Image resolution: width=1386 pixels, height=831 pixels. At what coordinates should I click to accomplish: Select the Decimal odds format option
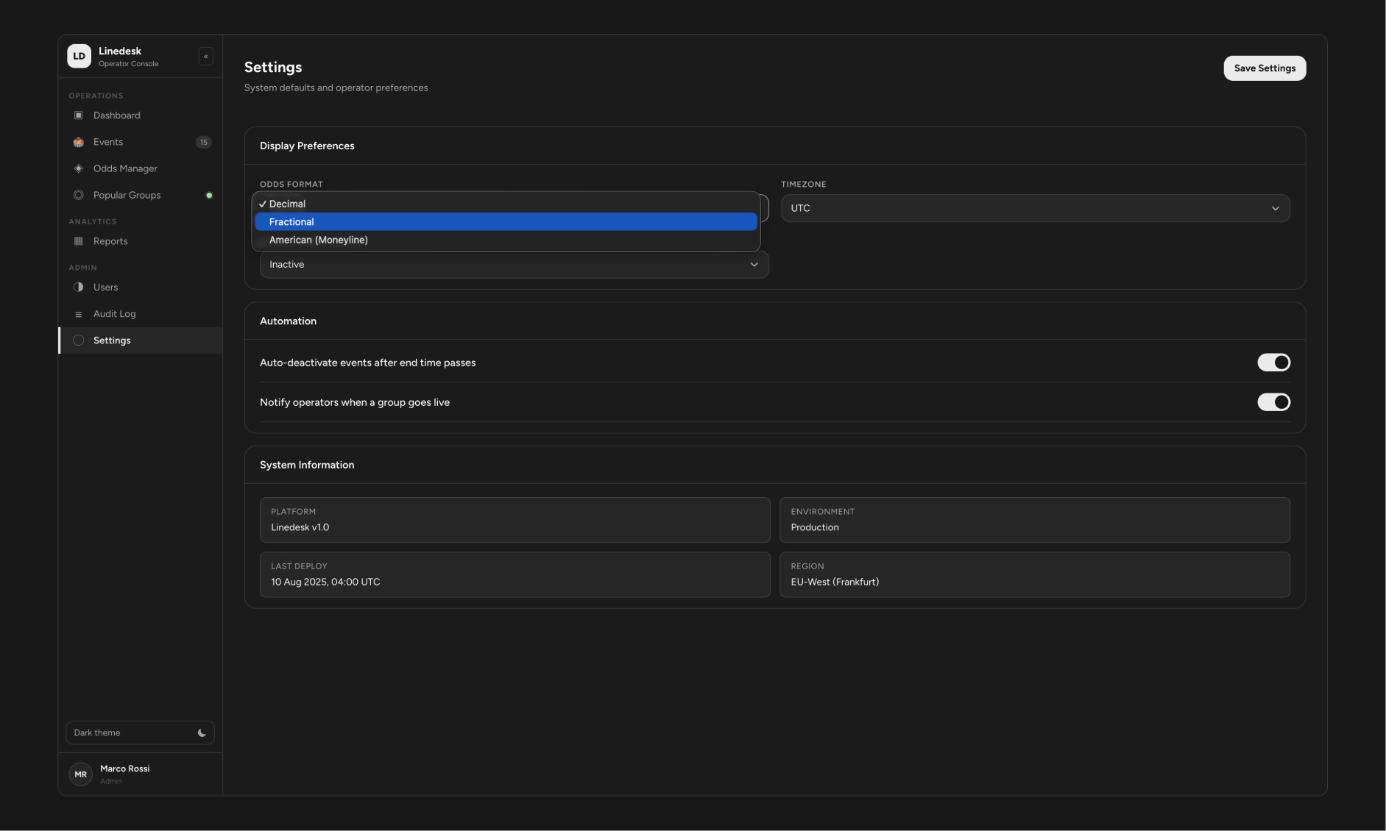pos(506,204)
